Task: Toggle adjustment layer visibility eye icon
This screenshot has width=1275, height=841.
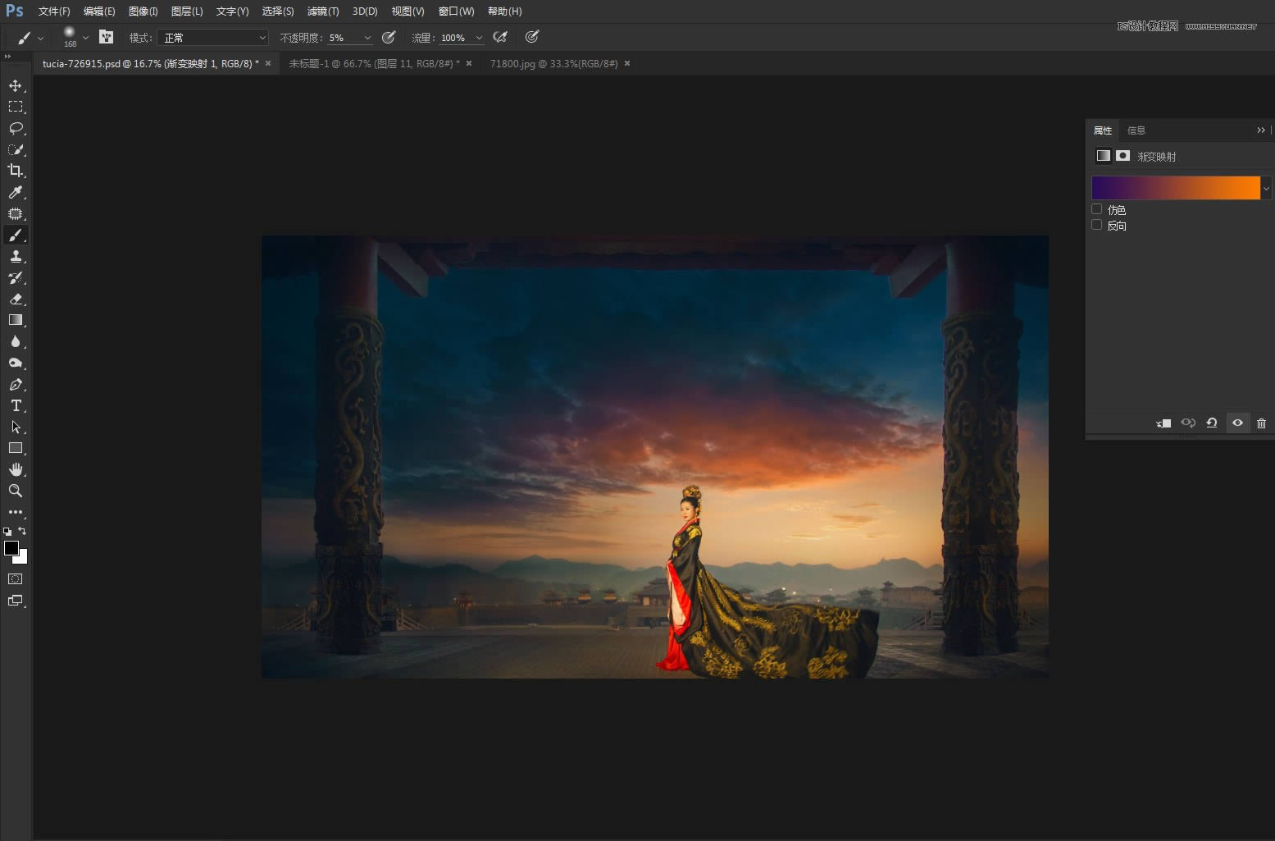Action: [1237, 423]
